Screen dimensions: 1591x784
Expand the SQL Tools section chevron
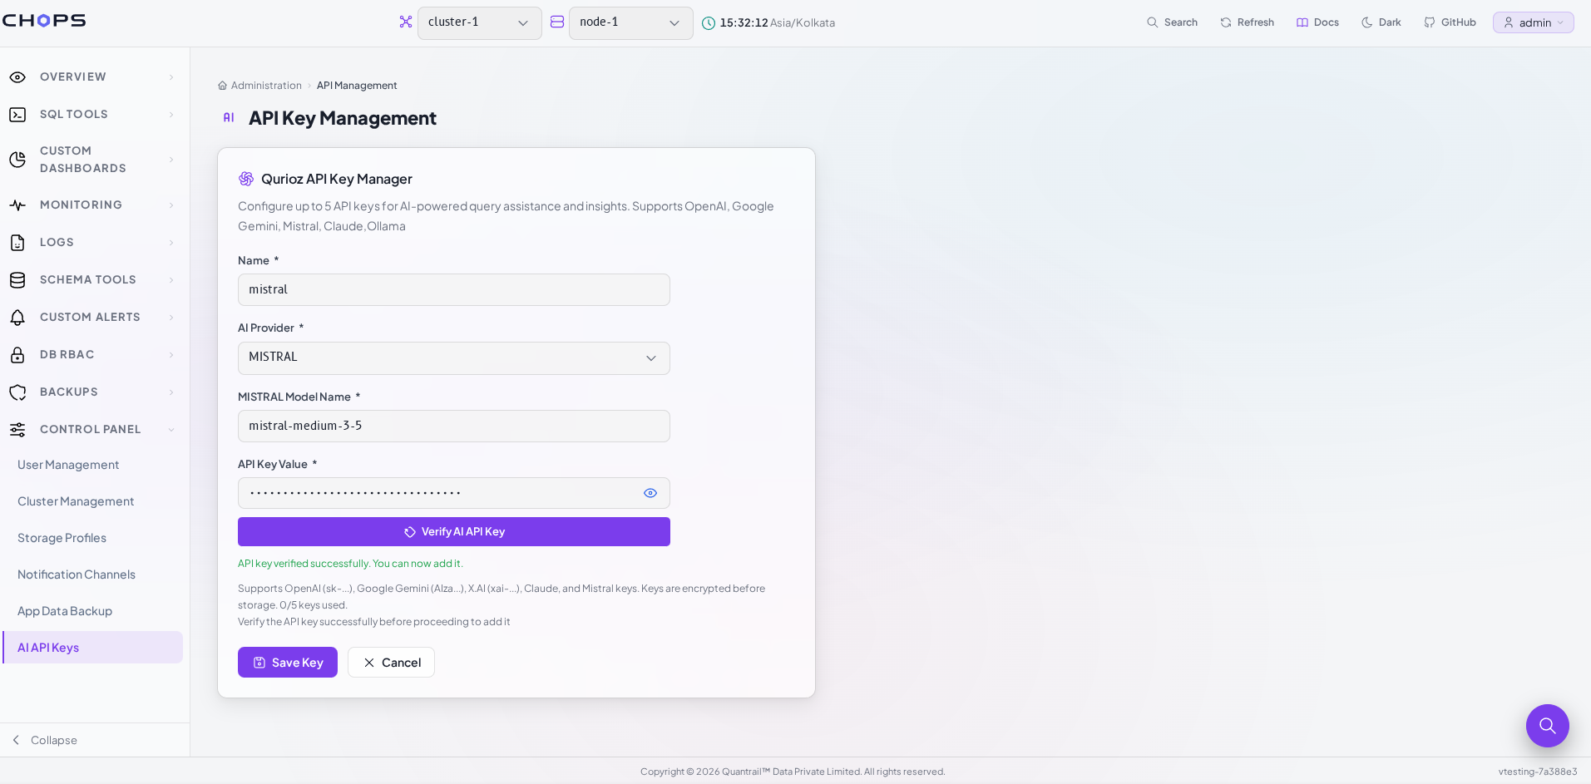[x=171, y=115]
